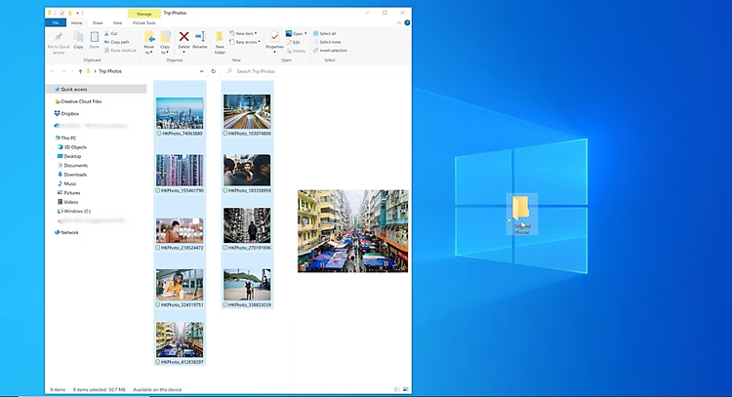This screenshot has height=397, width=732.
Task: Open the Picture Tools tab
Action: [143, 20]
